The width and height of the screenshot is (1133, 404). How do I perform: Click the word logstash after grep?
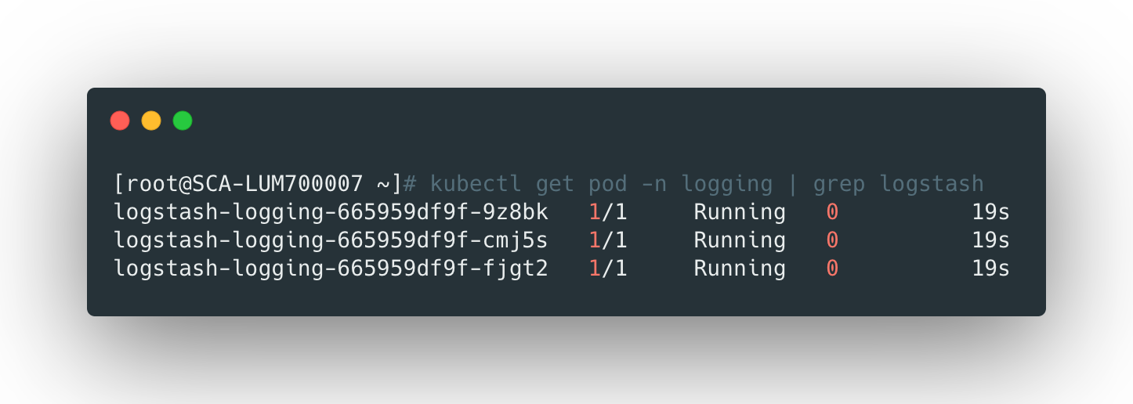pos(931,184)
